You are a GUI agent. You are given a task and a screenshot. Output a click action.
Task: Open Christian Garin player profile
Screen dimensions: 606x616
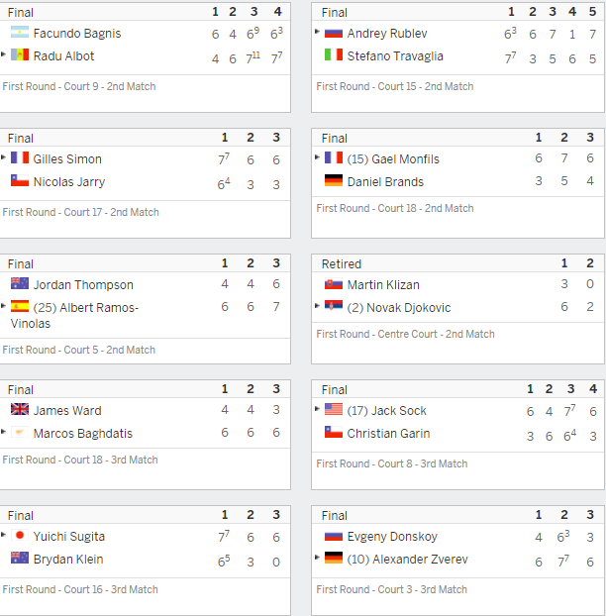tap(388, 434)
